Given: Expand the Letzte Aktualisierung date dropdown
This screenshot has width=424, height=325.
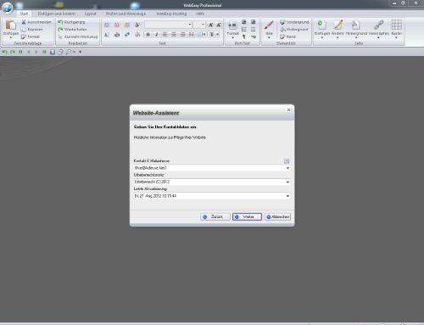Looking at the screenshot, I should point(287,196).
